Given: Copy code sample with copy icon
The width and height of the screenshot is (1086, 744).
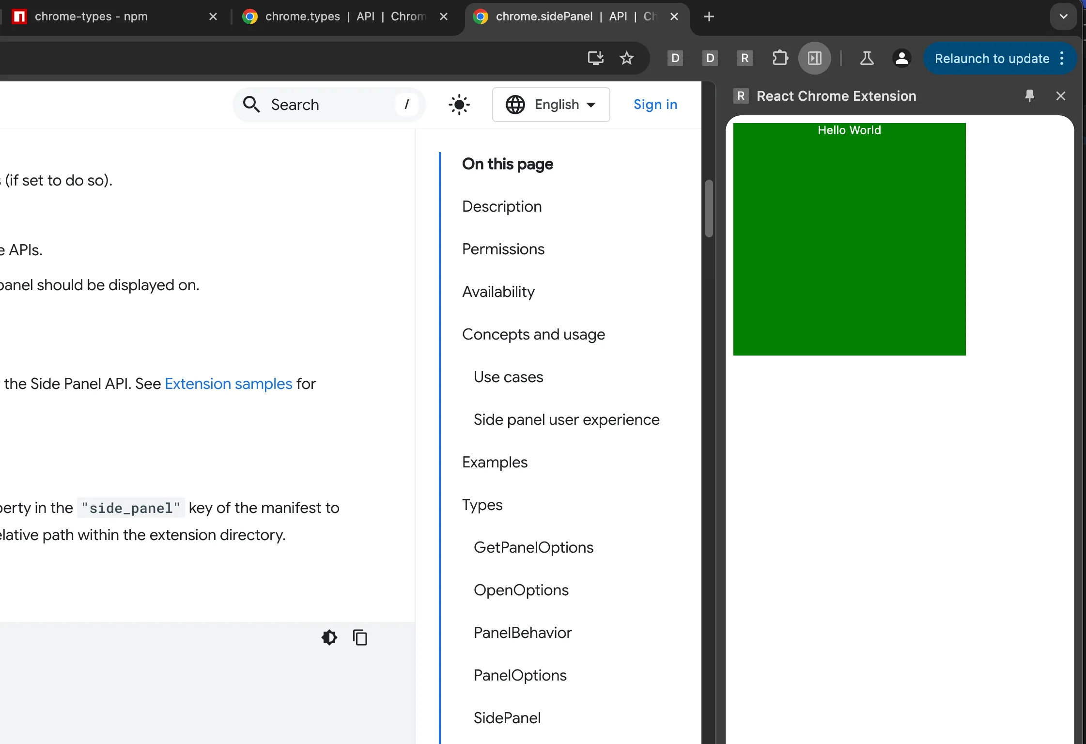Looking at the screenshot, I should (x=360, y=637).
